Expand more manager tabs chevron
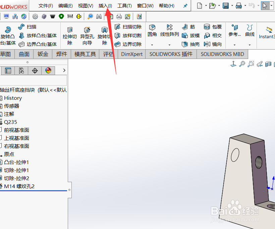 (64, 70)
